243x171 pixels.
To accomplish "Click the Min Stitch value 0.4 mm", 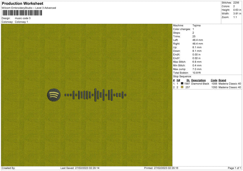I will tap(197, 66).
